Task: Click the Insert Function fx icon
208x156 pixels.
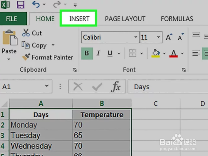Action: pos(116,87)
